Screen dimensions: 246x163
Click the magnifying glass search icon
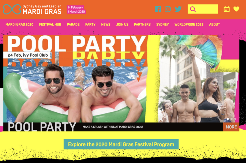193,9
